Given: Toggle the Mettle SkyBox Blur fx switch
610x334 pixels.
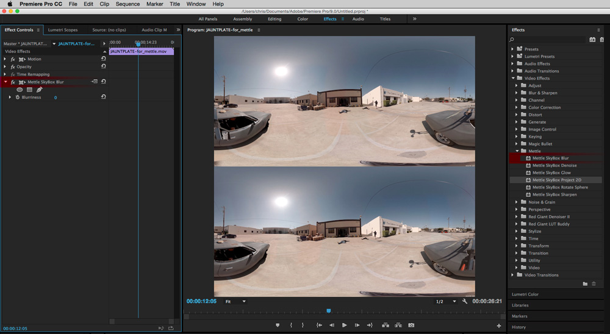Looking at the screenshot, I should coord(13,82).
